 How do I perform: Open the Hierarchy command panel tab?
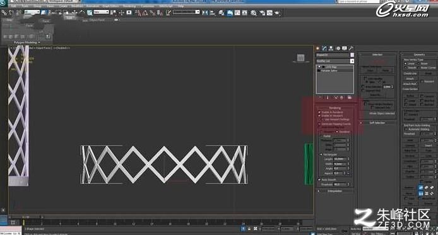pyautogui.click(x=331, y=49)
